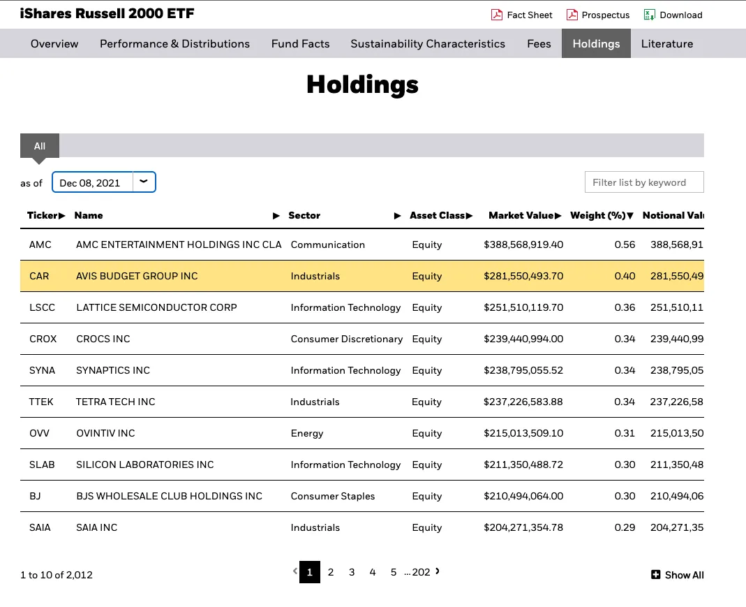Screen dimensions: 746x607
Task: Click the Show All plus icon
Action: point(655,575)
